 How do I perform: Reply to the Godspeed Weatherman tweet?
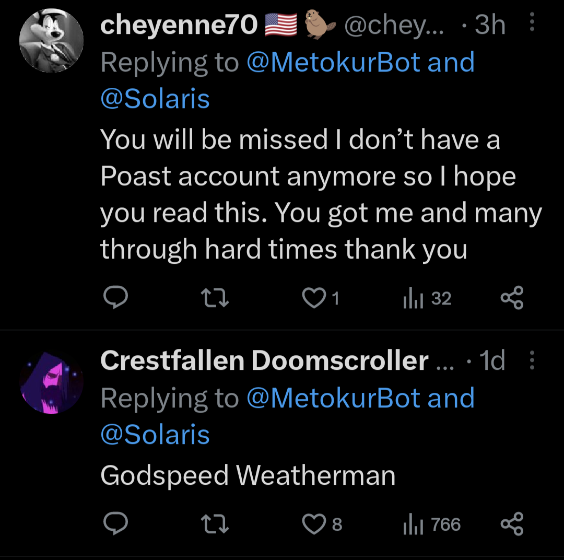click(114, 524)
